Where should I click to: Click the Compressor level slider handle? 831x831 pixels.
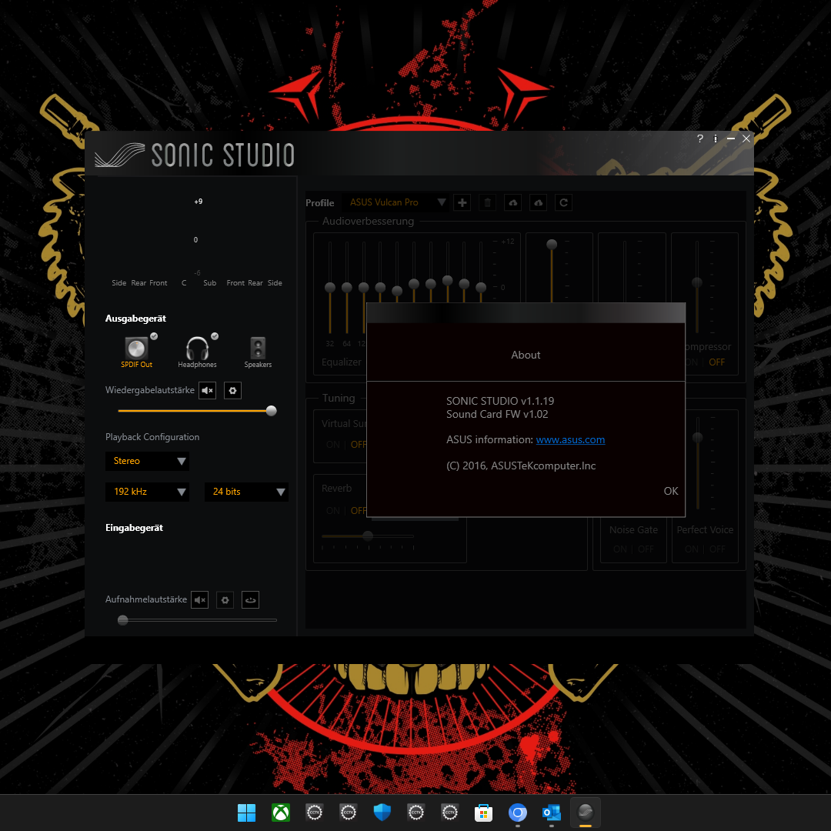coord(697,282)
